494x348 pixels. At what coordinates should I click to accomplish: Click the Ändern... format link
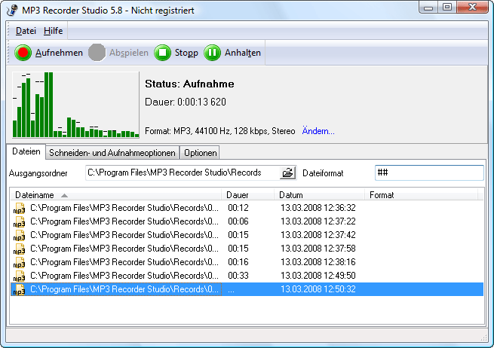318,131
